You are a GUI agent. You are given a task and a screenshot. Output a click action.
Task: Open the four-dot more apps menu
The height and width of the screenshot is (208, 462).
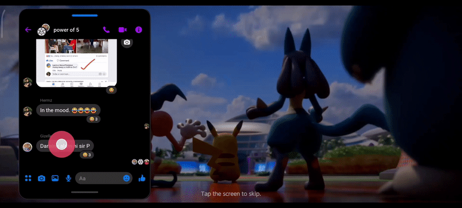[28, 178]
